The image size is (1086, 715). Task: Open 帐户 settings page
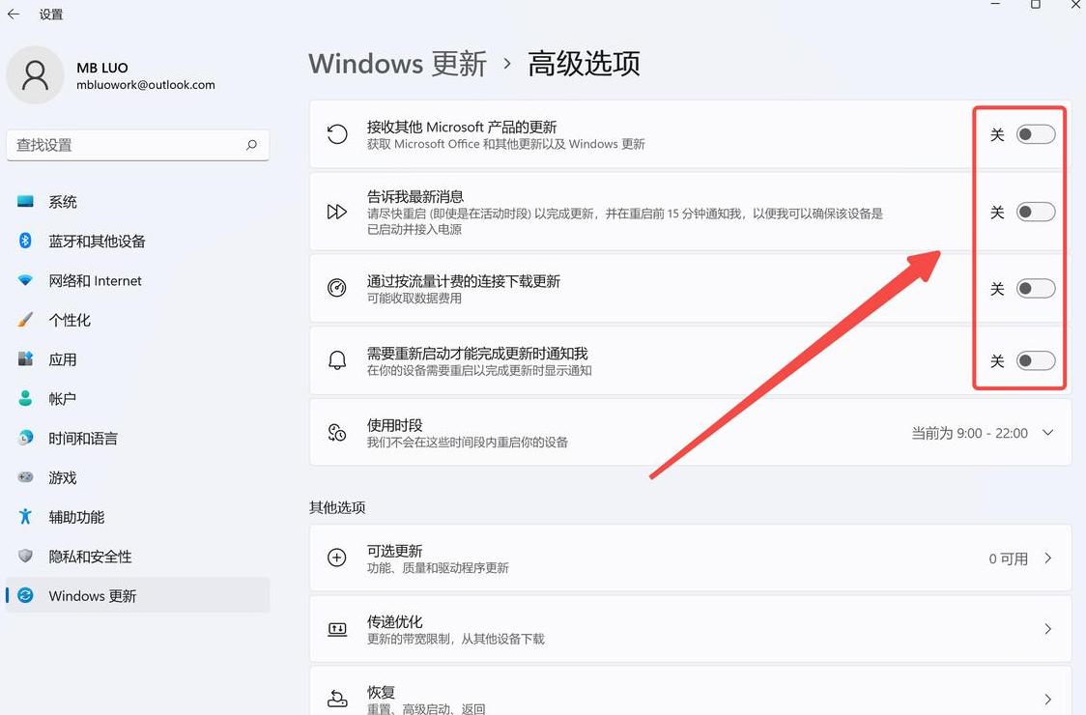[138, 399]
